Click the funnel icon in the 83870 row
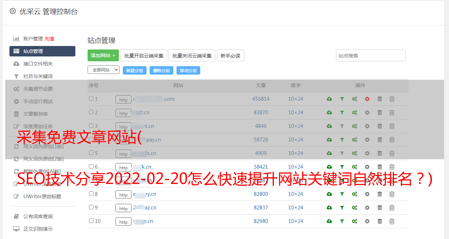Viewport: 449px width, 239px height. [342, 113]
